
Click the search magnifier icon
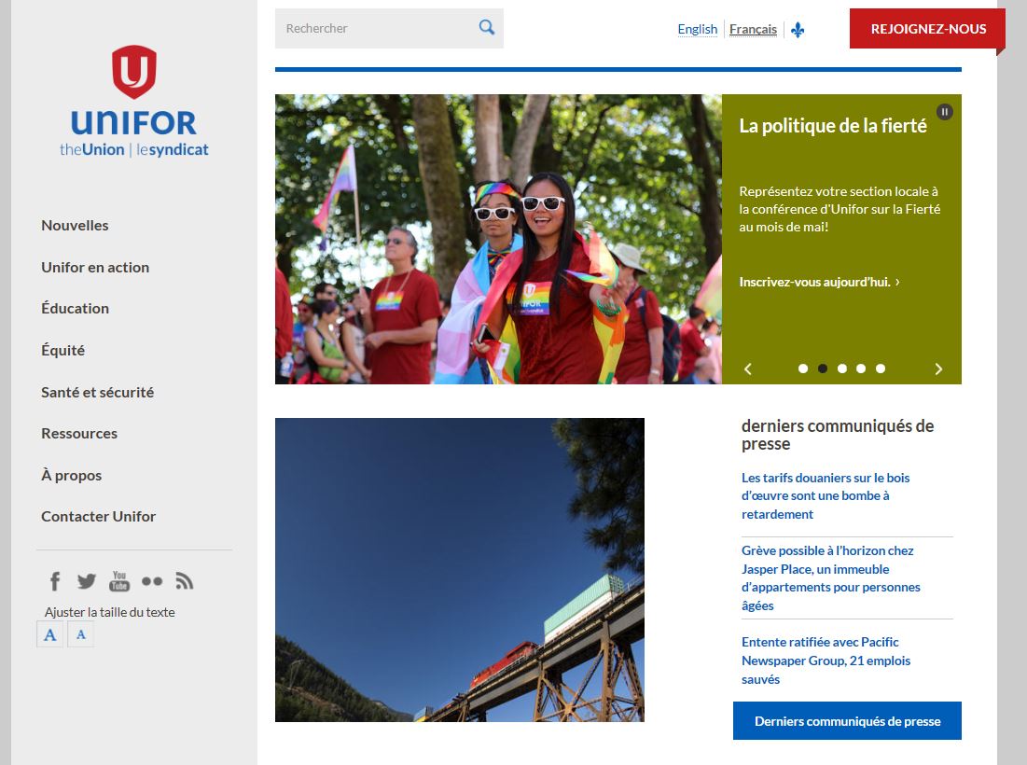point(486,28)
